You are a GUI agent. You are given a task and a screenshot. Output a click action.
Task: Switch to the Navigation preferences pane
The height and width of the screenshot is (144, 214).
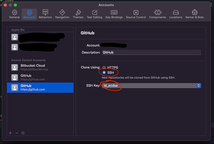click(x=62, y=14)
